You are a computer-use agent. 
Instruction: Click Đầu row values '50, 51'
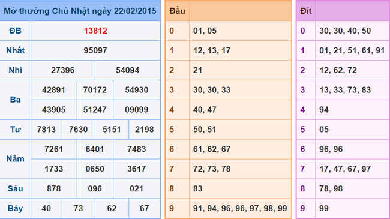[205, 130]
